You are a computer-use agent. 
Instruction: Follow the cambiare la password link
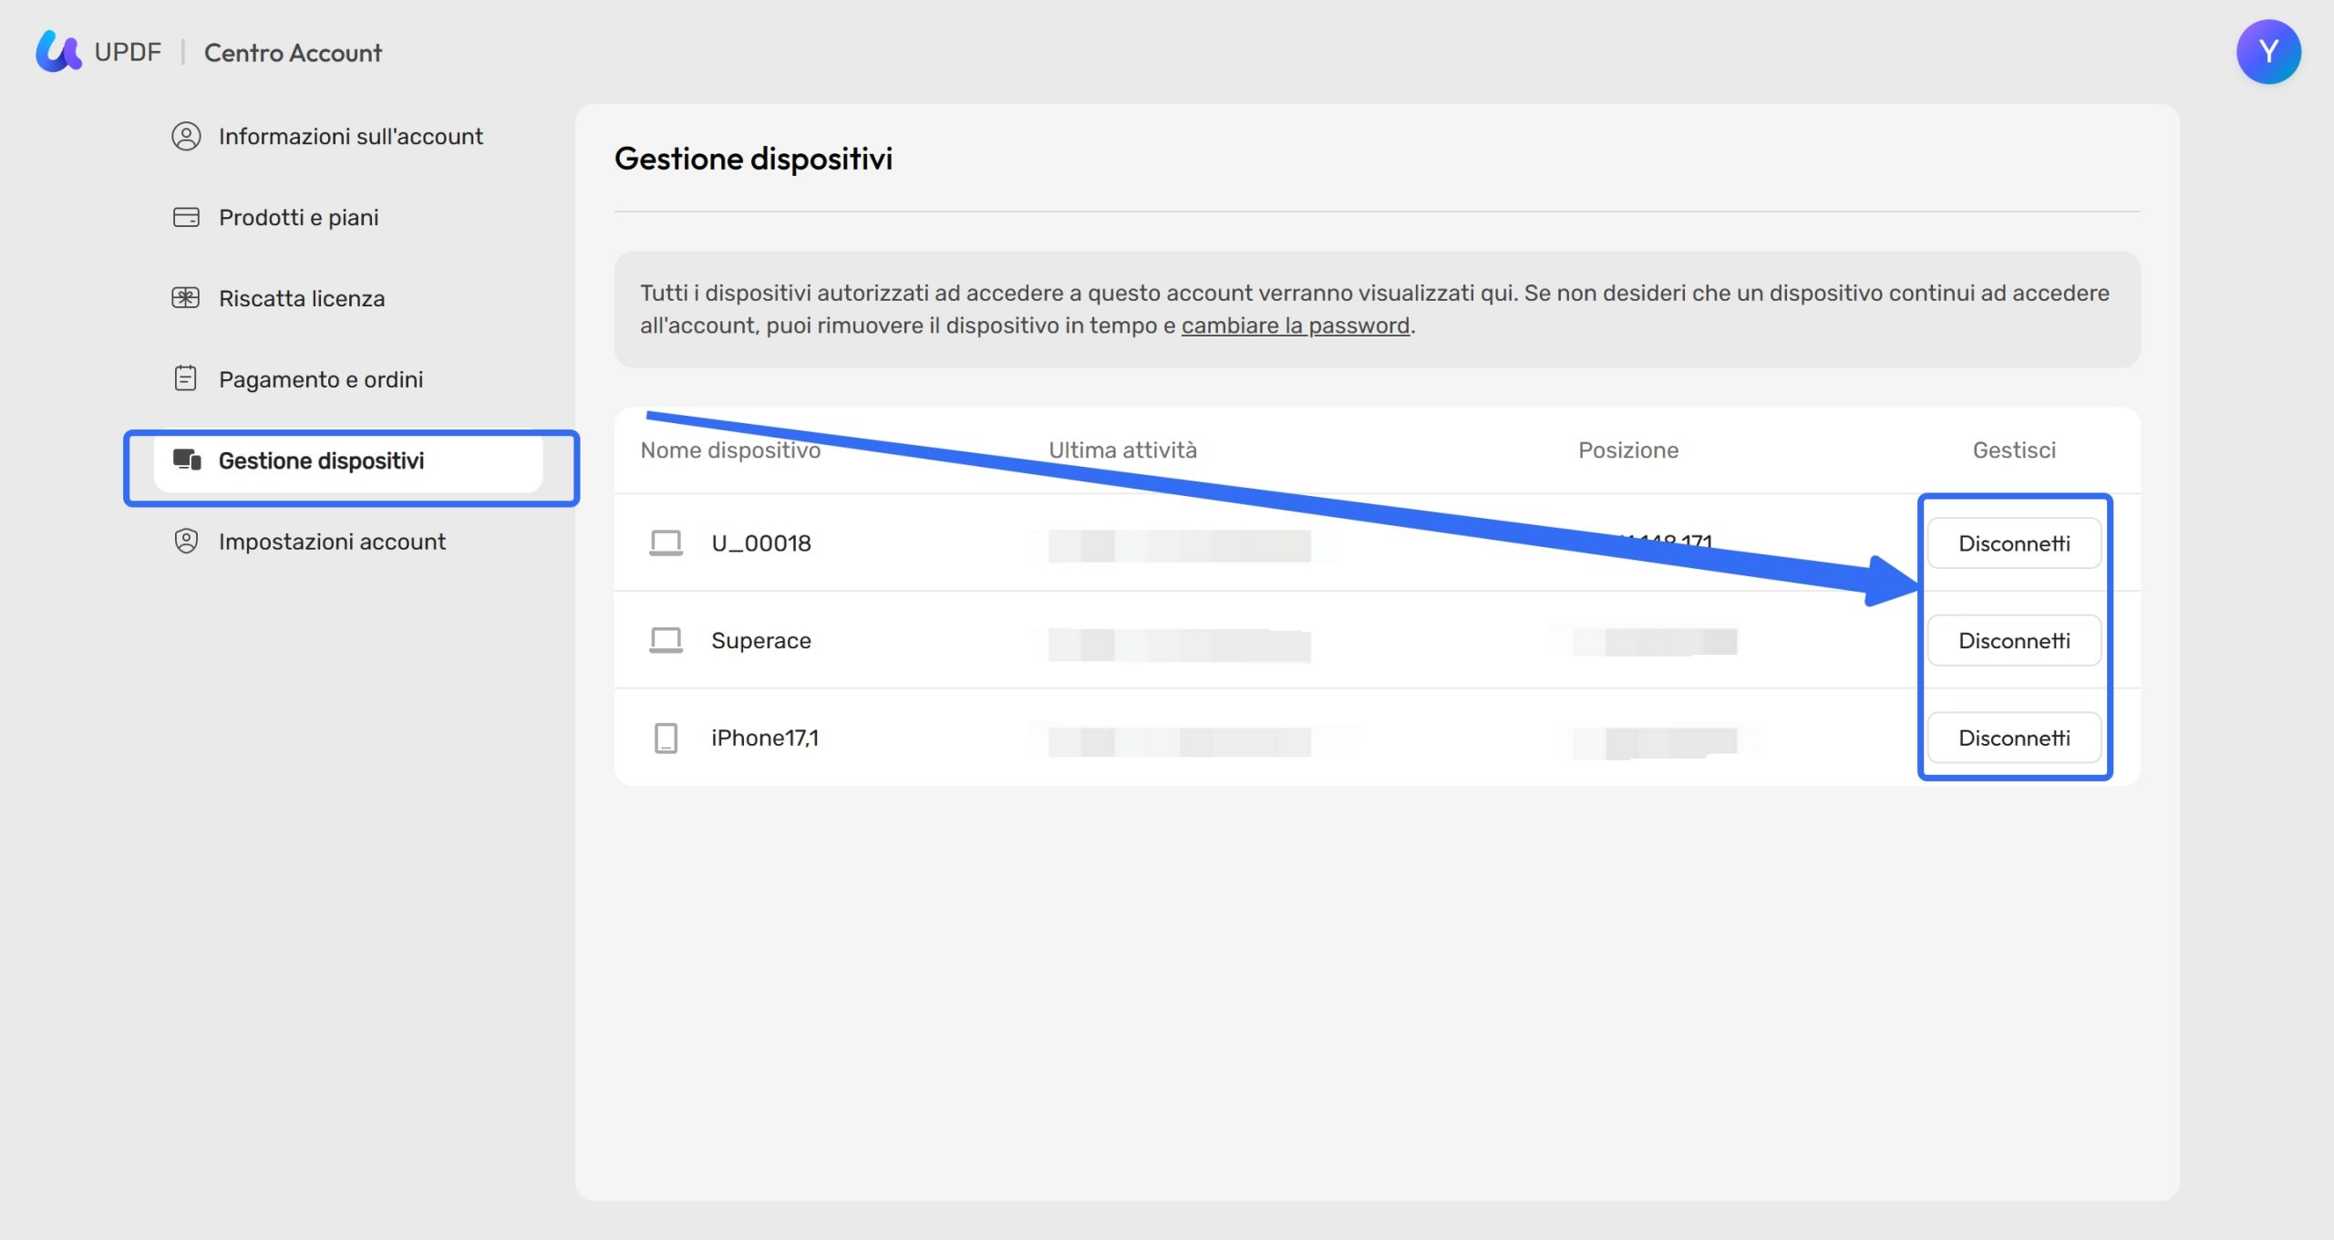[x=1296, y=325]
